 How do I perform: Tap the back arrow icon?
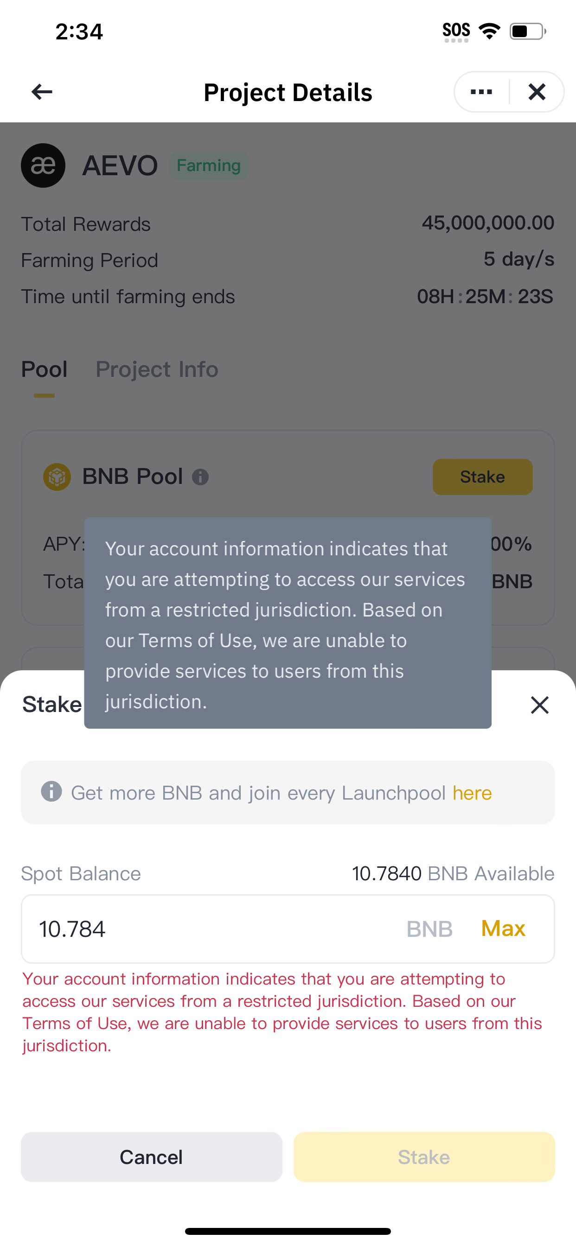[x=42, y=92]
